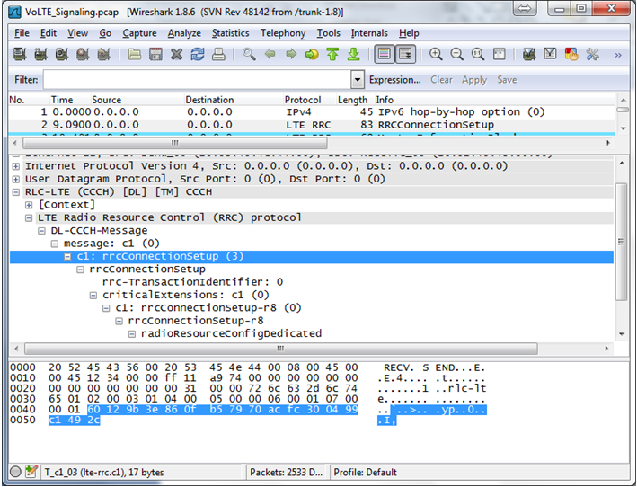Jump to the last packet
This screenshot has width=637, height=487.
coord(354,54)
